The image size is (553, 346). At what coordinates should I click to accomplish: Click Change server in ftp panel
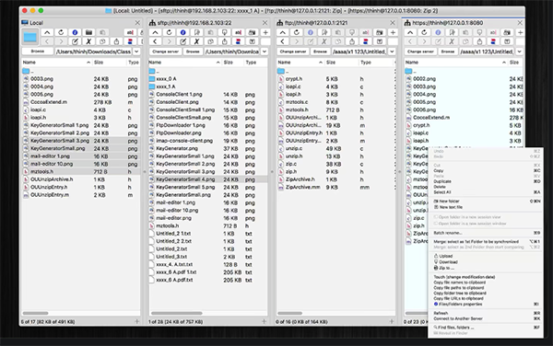pos(293,52)
